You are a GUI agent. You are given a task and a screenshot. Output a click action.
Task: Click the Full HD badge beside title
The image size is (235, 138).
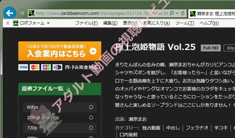point(210,48)
